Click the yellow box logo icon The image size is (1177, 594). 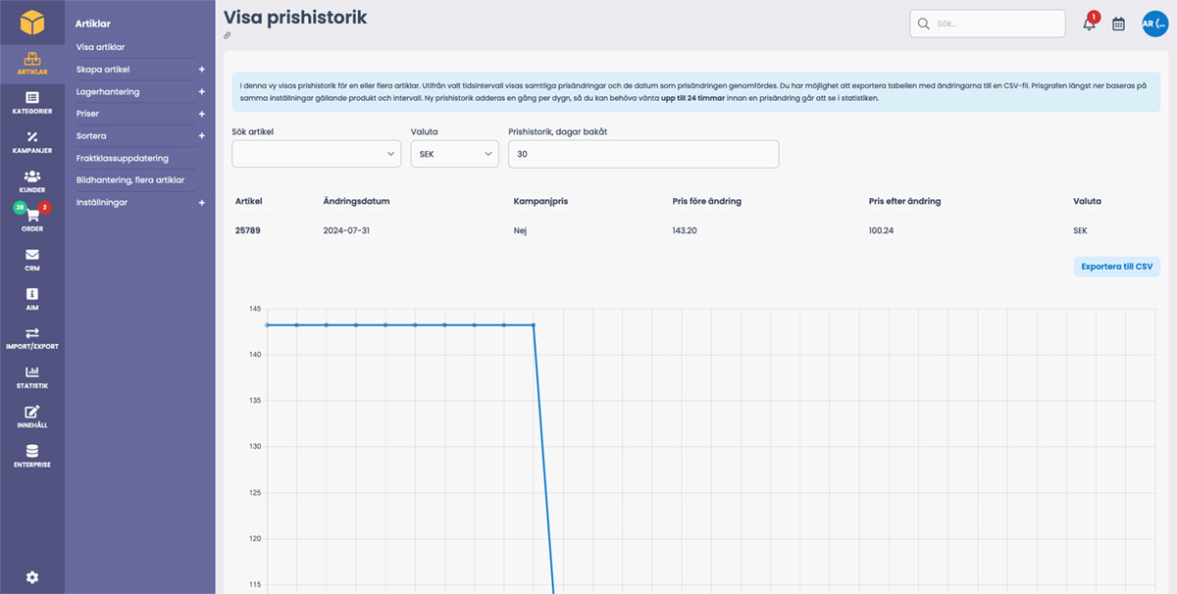32,22
